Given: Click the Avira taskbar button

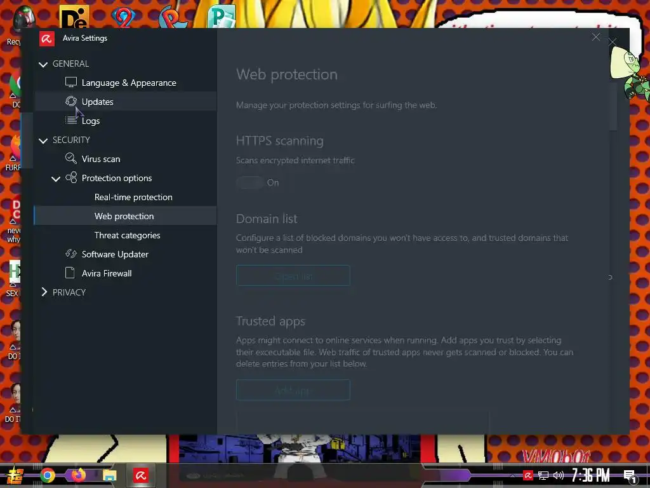Looking at the screenshot, I should (140, 475).
